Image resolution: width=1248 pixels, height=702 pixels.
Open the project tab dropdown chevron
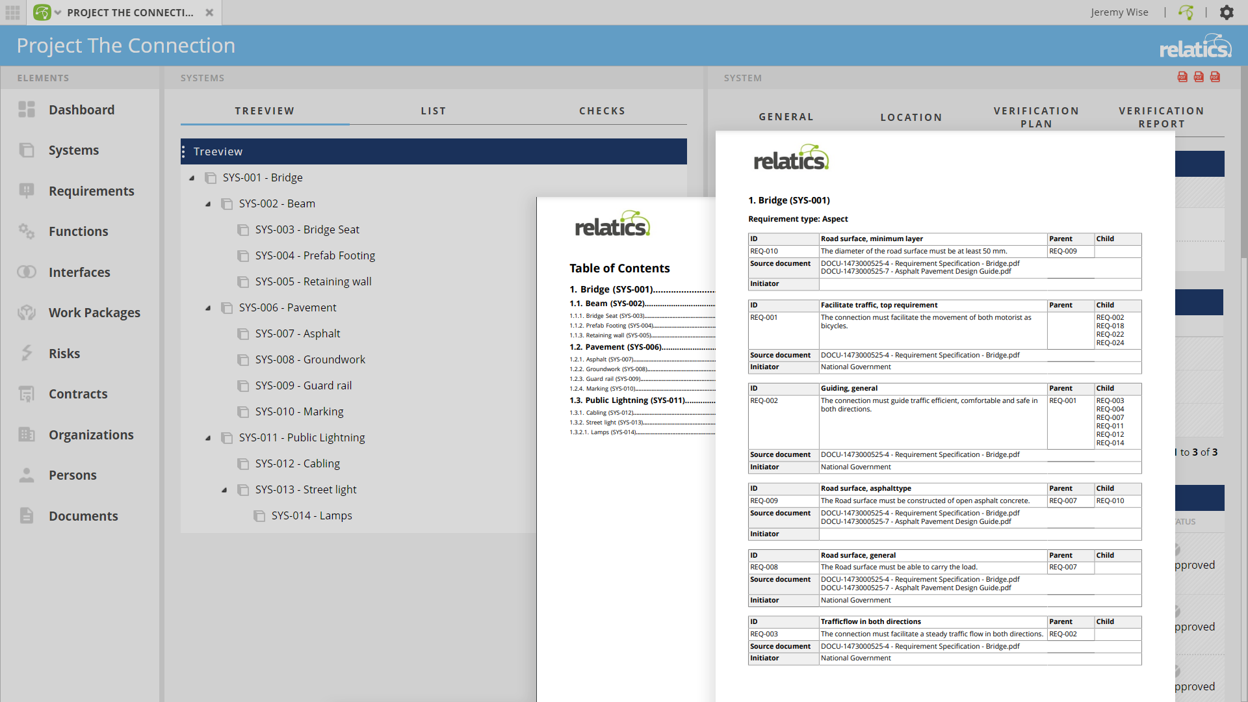[57, 12]
